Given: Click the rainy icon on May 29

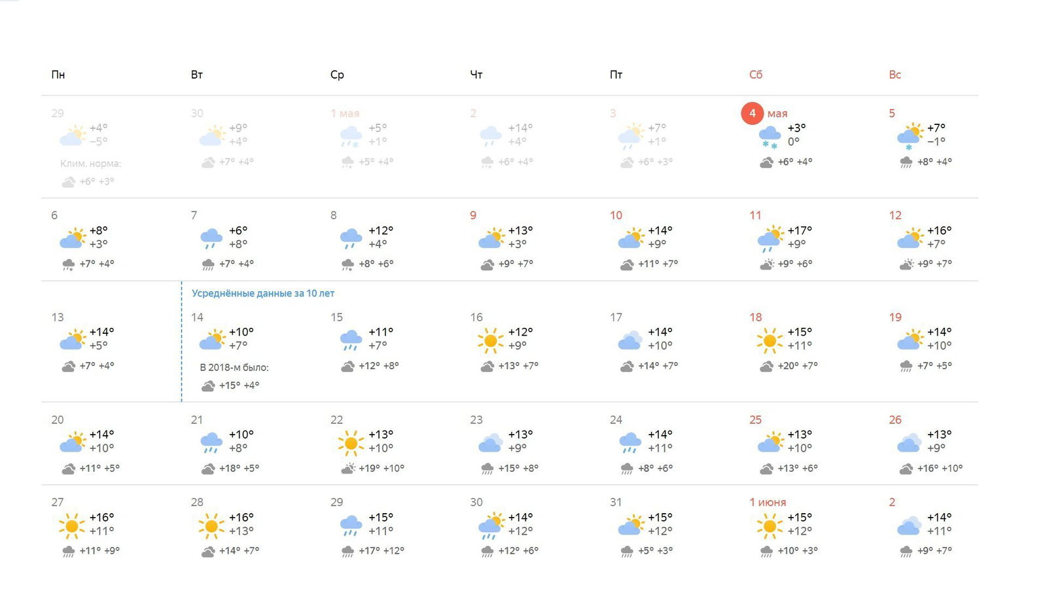Looking at the screenshot, I should coord(351,526).
